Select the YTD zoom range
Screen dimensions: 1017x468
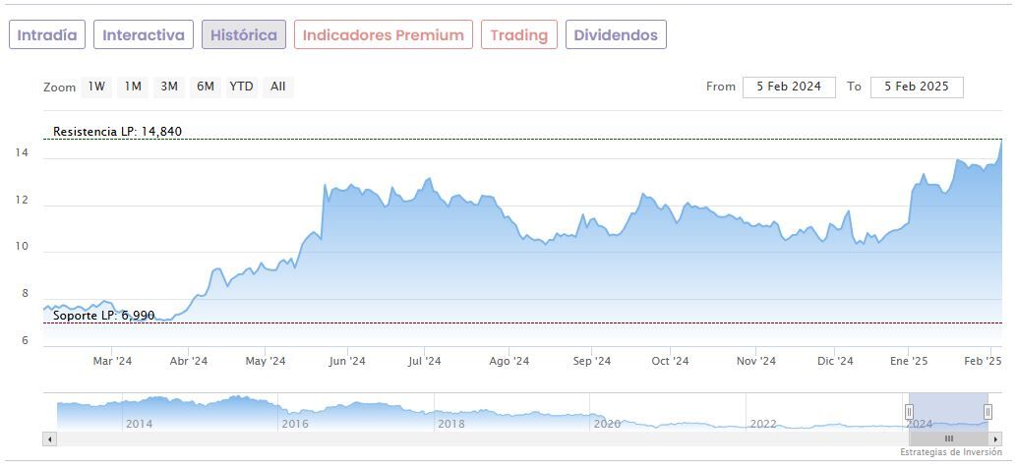[241, 87]
